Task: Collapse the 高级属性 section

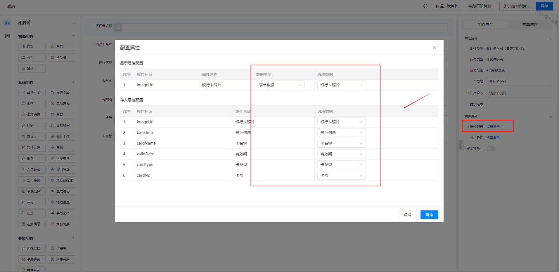Action: (x=550, y=117)
